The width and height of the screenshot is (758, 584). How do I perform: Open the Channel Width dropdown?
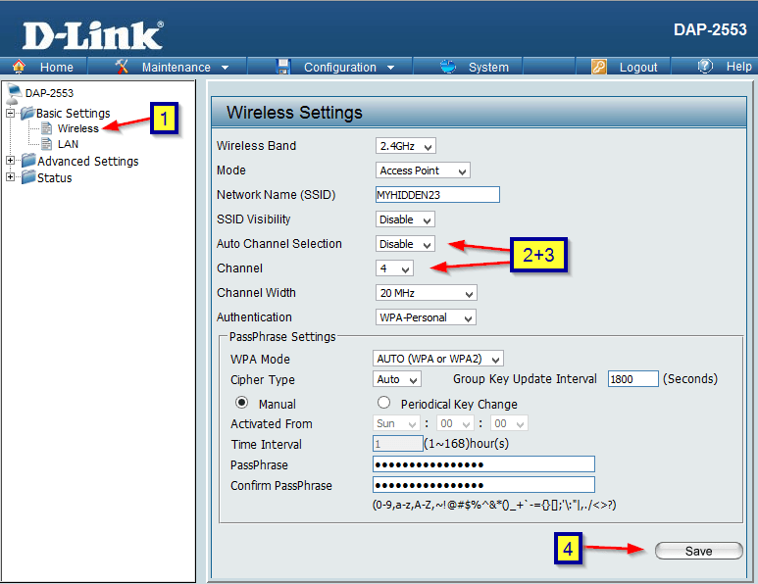click(x=426, y=293)
